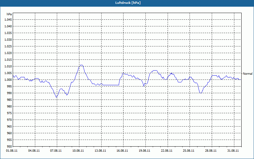Screen dimensions: 254x159
Task: Click the 1.030 y-axis value
Action: (8, 39)
